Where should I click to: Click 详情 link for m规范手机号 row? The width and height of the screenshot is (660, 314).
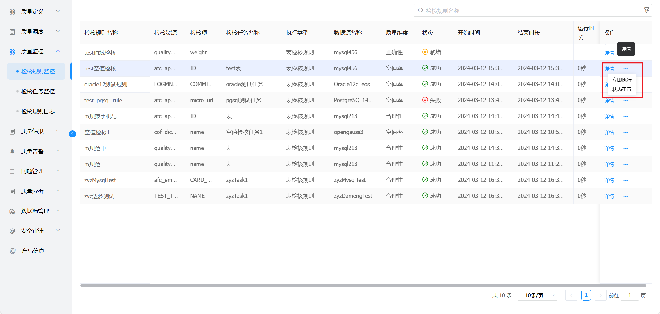(609, 117)
